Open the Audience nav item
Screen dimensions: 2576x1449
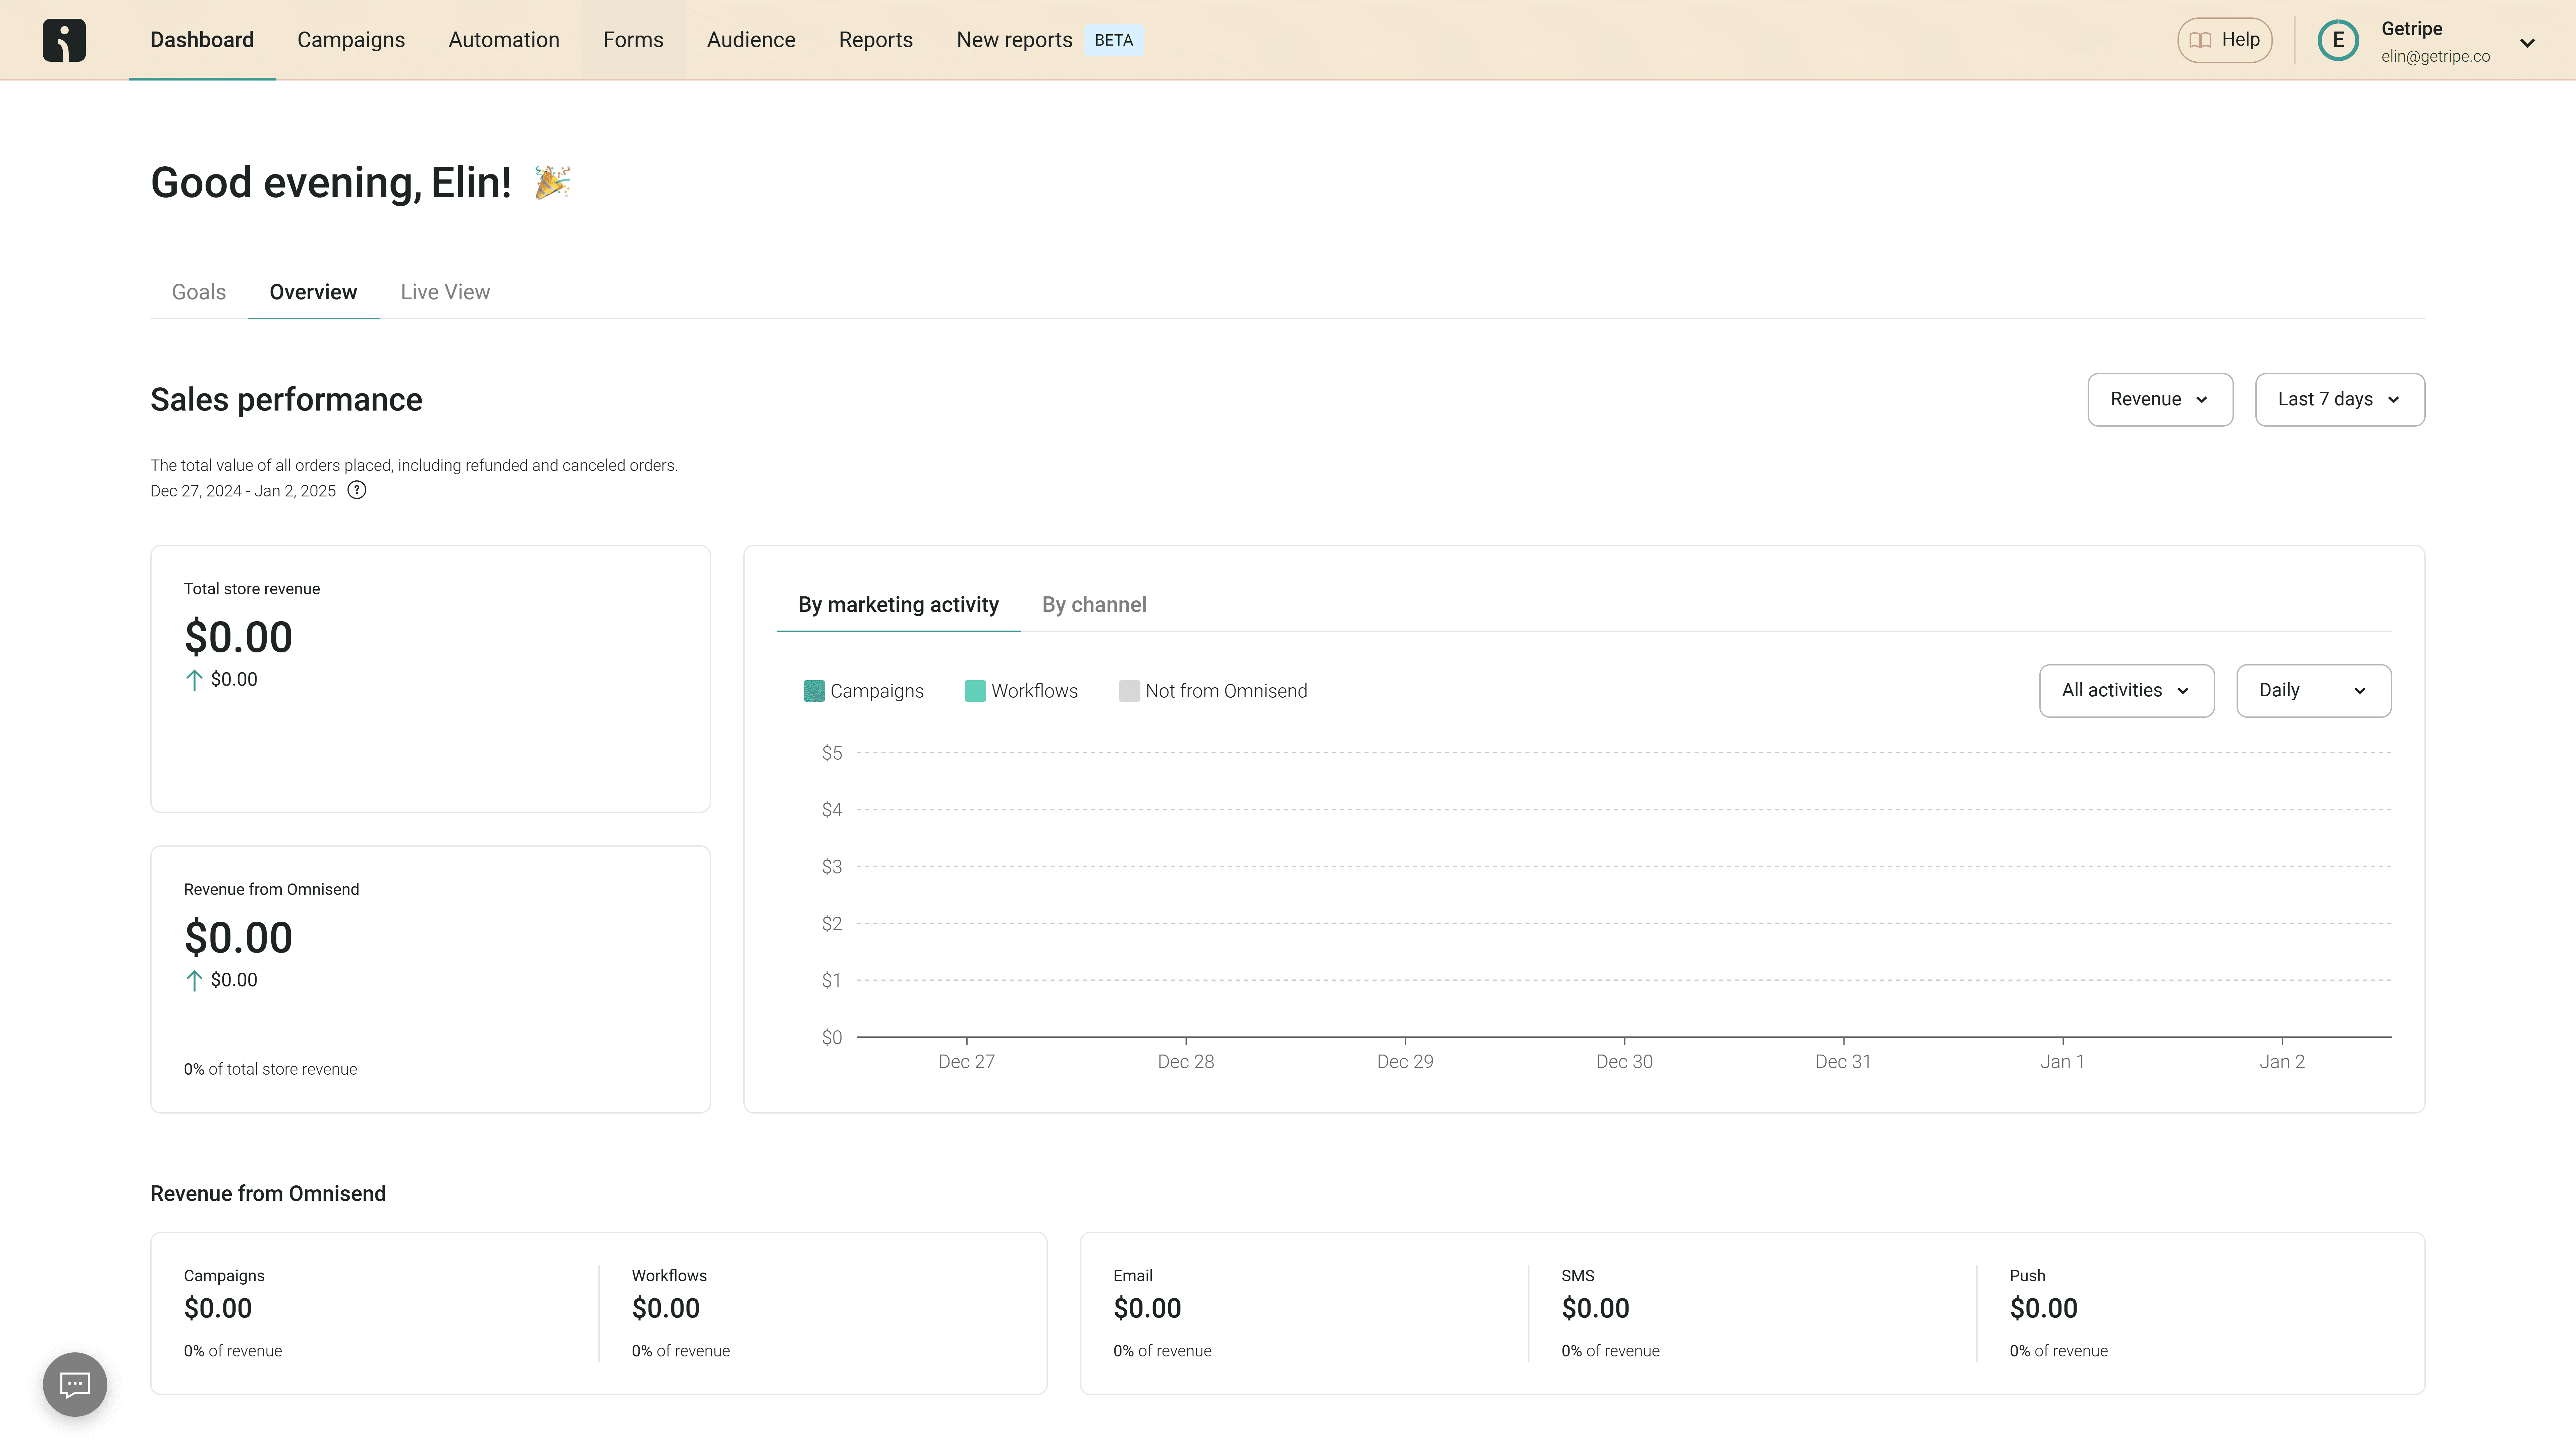[x=751, y=40]
